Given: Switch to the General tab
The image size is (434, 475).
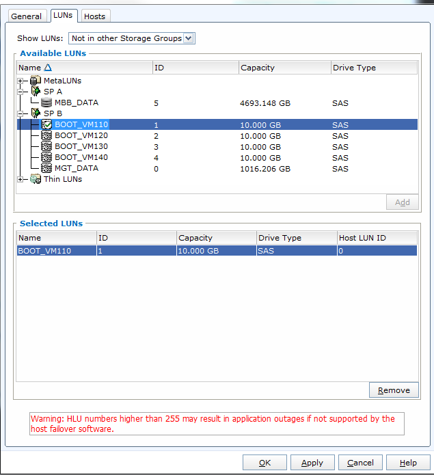Looking at the screenshot, I should click(27, 16).
